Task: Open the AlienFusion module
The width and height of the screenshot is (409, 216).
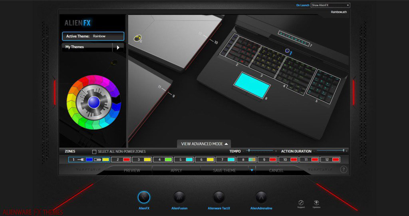Action: pyautogui.click(x=179, y=197)
